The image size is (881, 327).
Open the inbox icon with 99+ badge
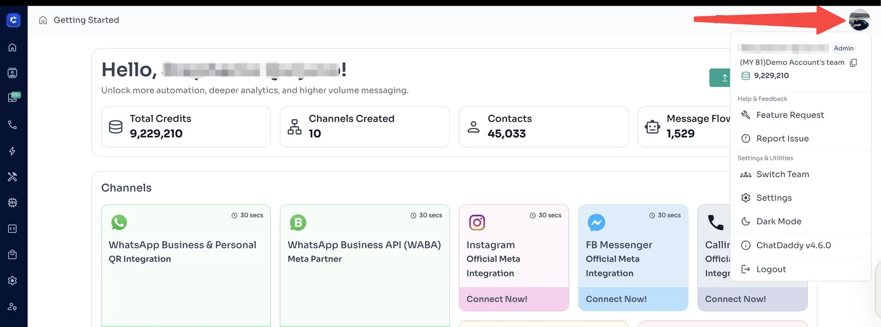pos(13,98)
